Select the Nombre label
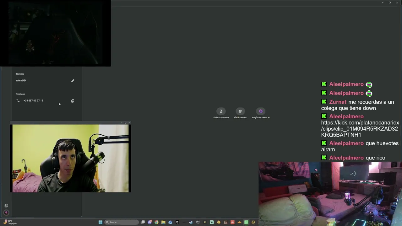The image size is (402, 226). pos(20,74)
